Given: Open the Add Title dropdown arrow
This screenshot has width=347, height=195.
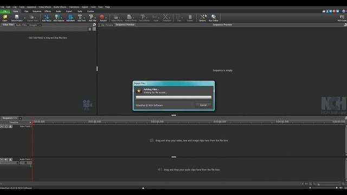Looking at the screenshot, I should [x=95, y=17].
